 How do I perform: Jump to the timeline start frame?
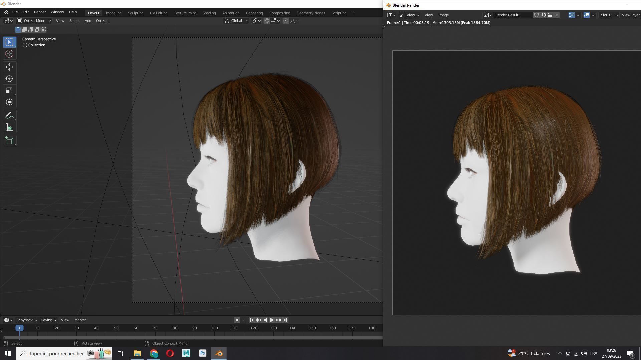(252, 320)
